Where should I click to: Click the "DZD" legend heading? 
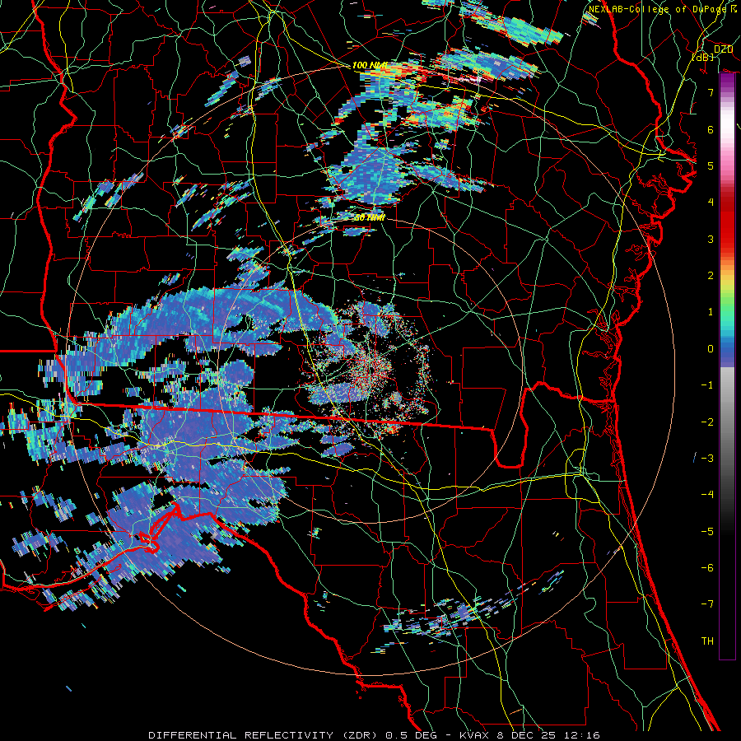723,49
